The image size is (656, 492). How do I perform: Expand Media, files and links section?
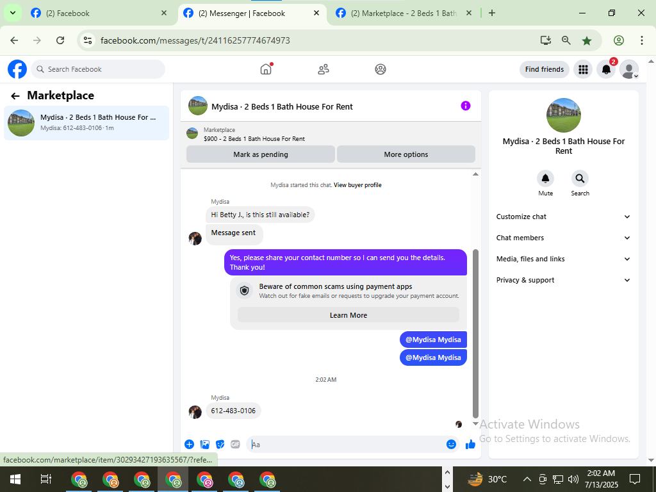563,259
